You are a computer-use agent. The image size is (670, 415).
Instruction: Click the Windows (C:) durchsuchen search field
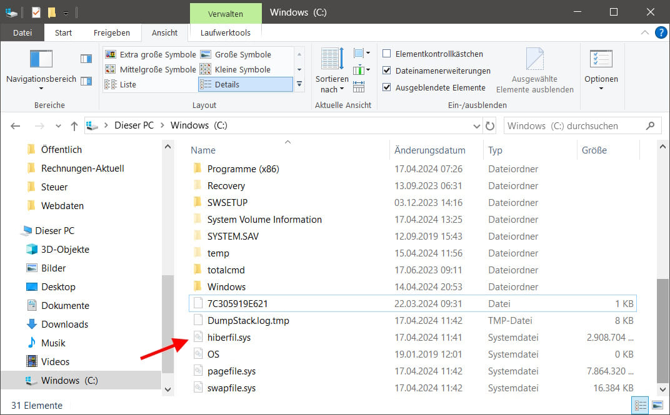click(574, 125)
